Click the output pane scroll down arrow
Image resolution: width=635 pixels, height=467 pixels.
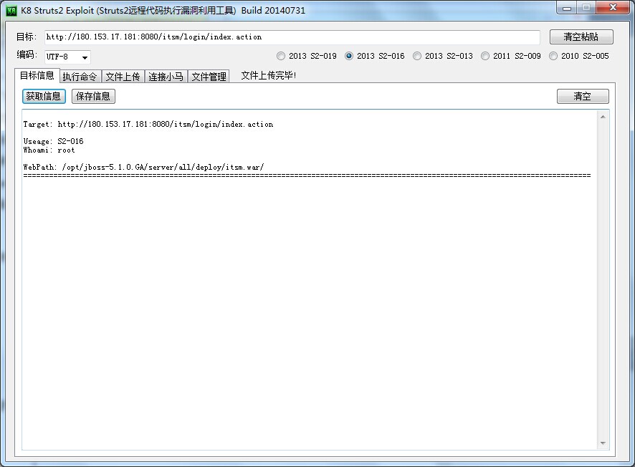603,443
